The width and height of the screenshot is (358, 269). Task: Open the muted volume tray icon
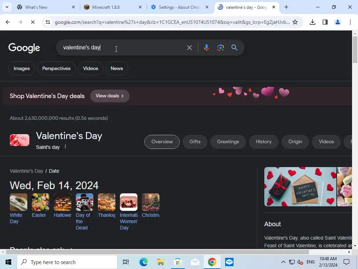pyautogui.click(x=300, y=262)
